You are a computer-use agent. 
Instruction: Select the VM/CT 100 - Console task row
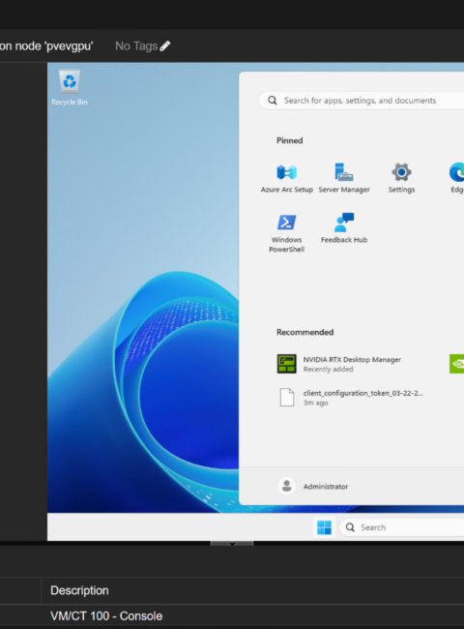point(232,615)
